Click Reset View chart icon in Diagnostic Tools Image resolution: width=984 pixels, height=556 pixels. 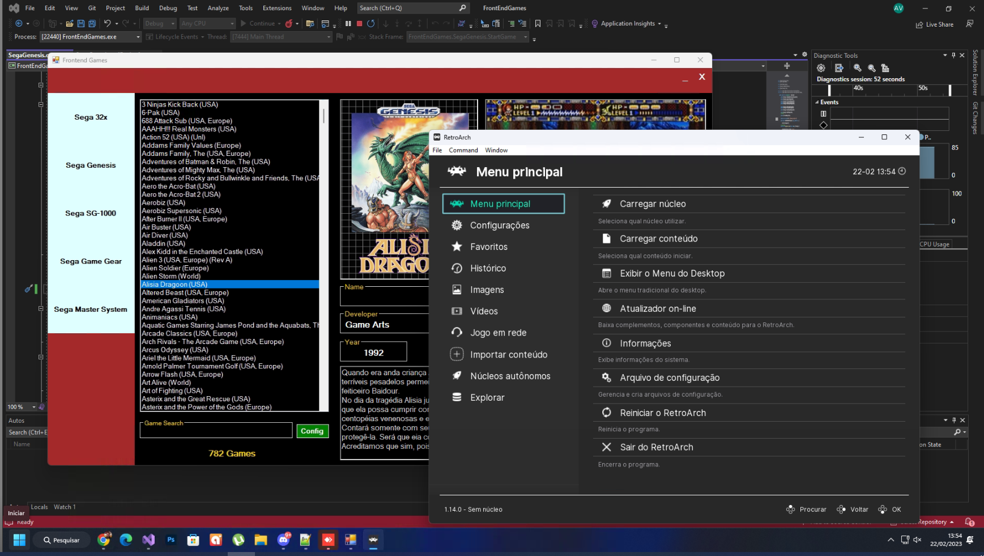tap(885, 68)
